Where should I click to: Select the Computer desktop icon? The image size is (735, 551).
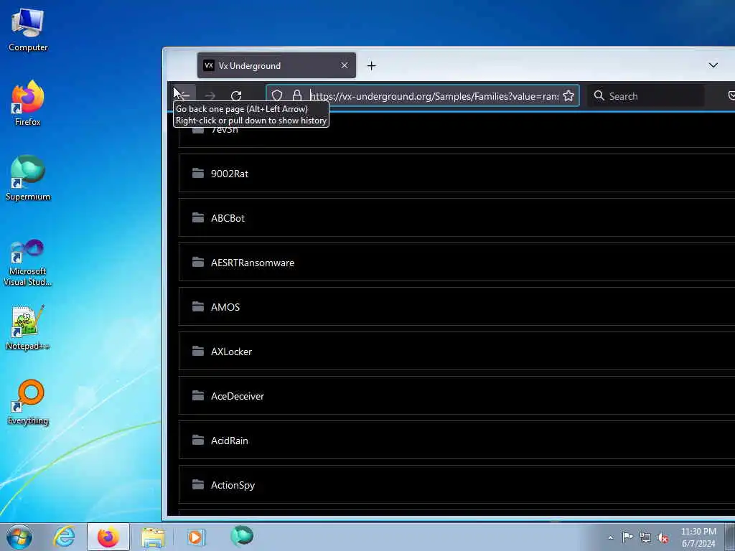click(28, 29)
